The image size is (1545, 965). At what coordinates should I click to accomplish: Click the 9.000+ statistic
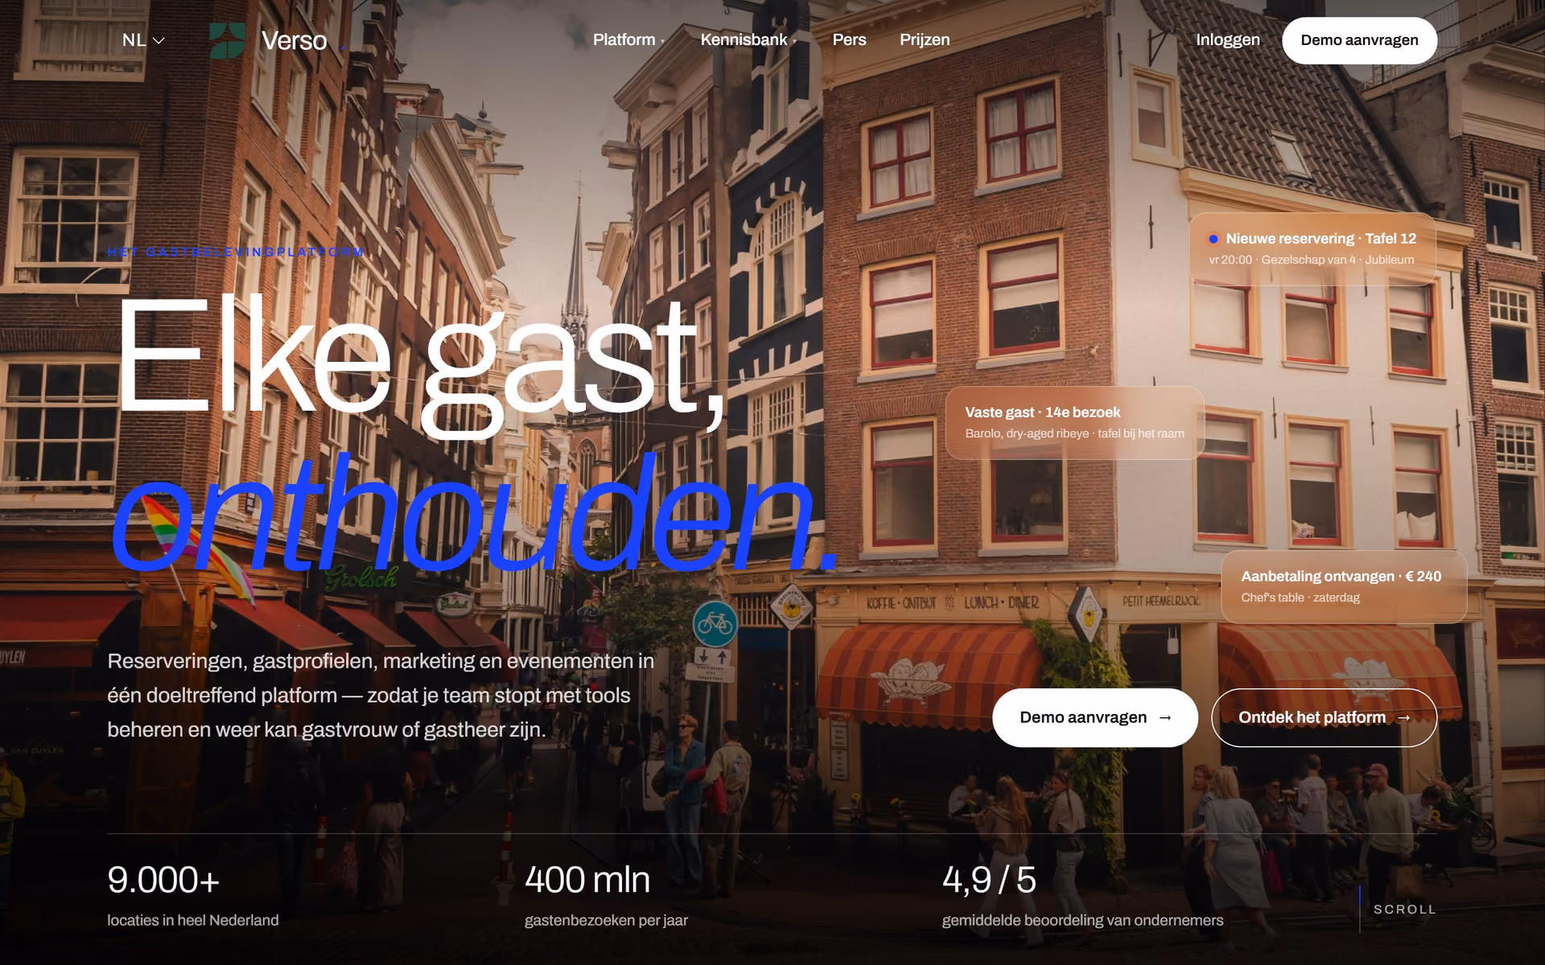[x=163, y=880]
